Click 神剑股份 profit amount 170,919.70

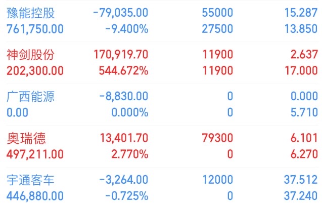pos(121,55)
